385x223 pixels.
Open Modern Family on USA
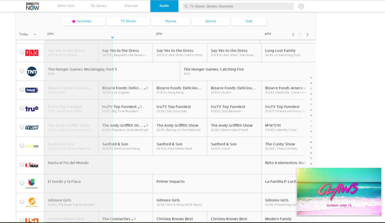pyautogui.click(x=279, y=218)
